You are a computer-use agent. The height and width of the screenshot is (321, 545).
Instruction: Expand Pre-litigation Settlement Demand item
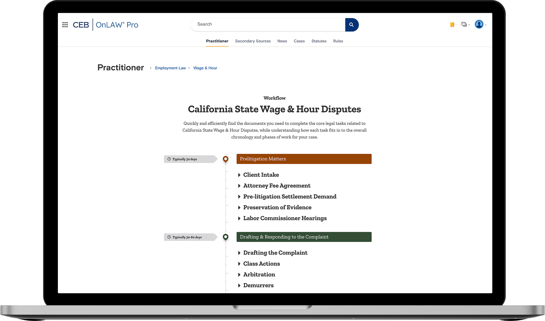point(289,197)
